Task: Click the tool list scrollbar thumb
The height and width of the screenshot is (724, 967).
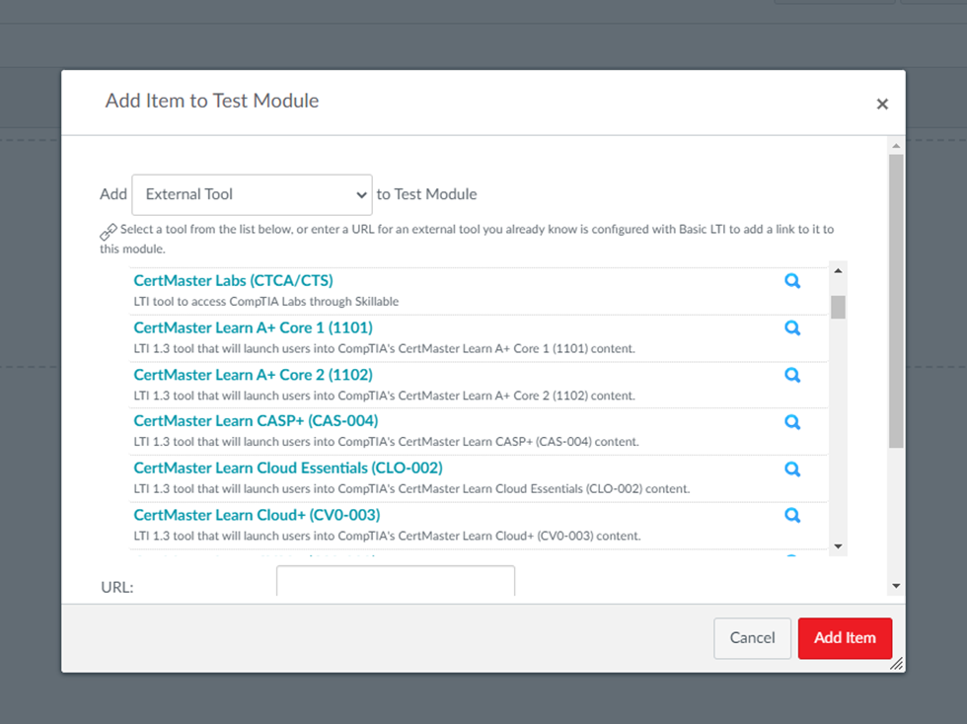Action: [x=838, y=307]
